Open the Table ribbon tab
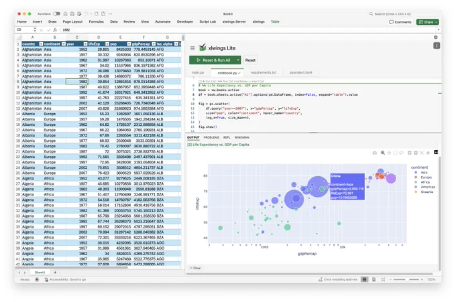The image size is (456, 302). pyautogui.click(x=275, y=21)
